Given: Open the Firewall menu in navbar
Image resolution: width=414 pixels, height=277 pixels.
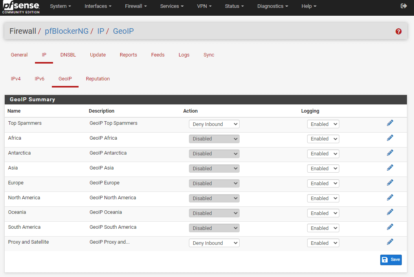Looking at the screenshot, I should [136, 6].
